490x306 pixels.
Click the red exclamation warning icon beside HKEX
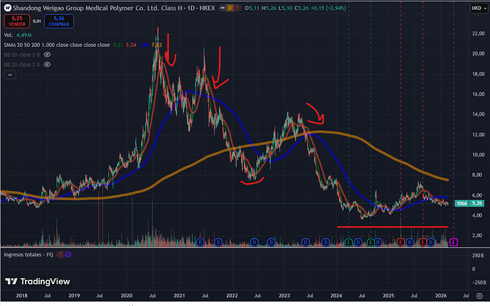(x=238, y=8)
